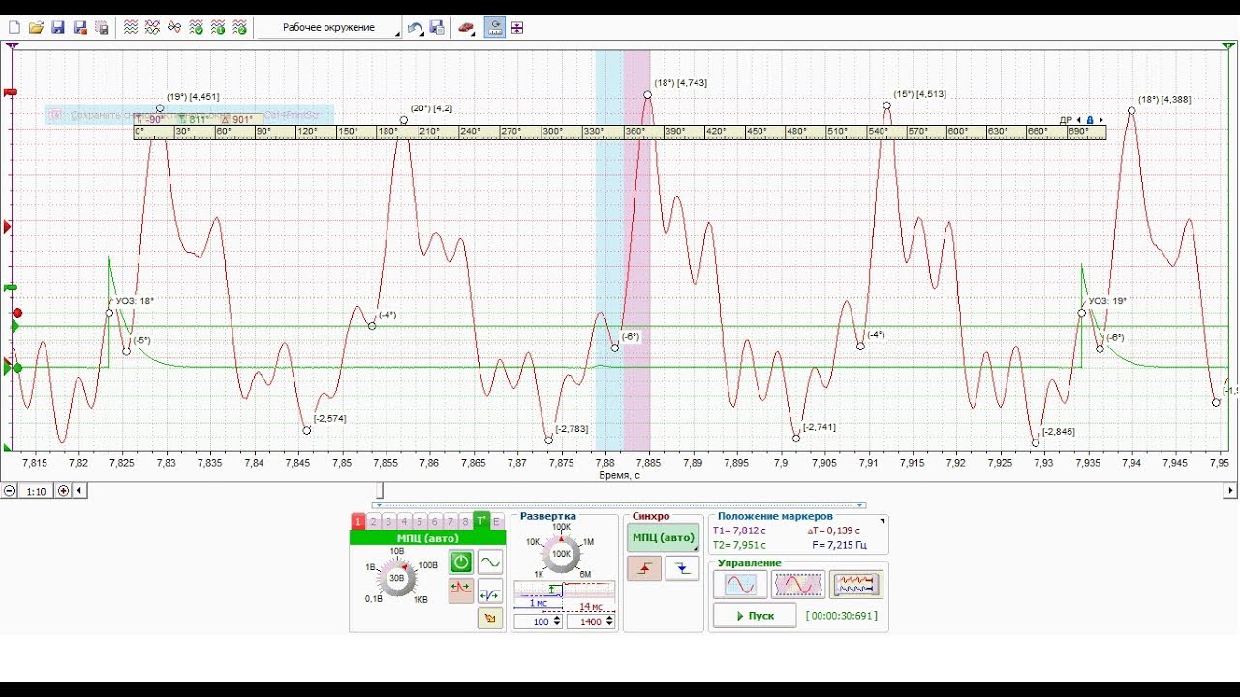Click the crossed waveforms toolbar icon
This screenshot has width=1240, height=697.
click(152, 28)
